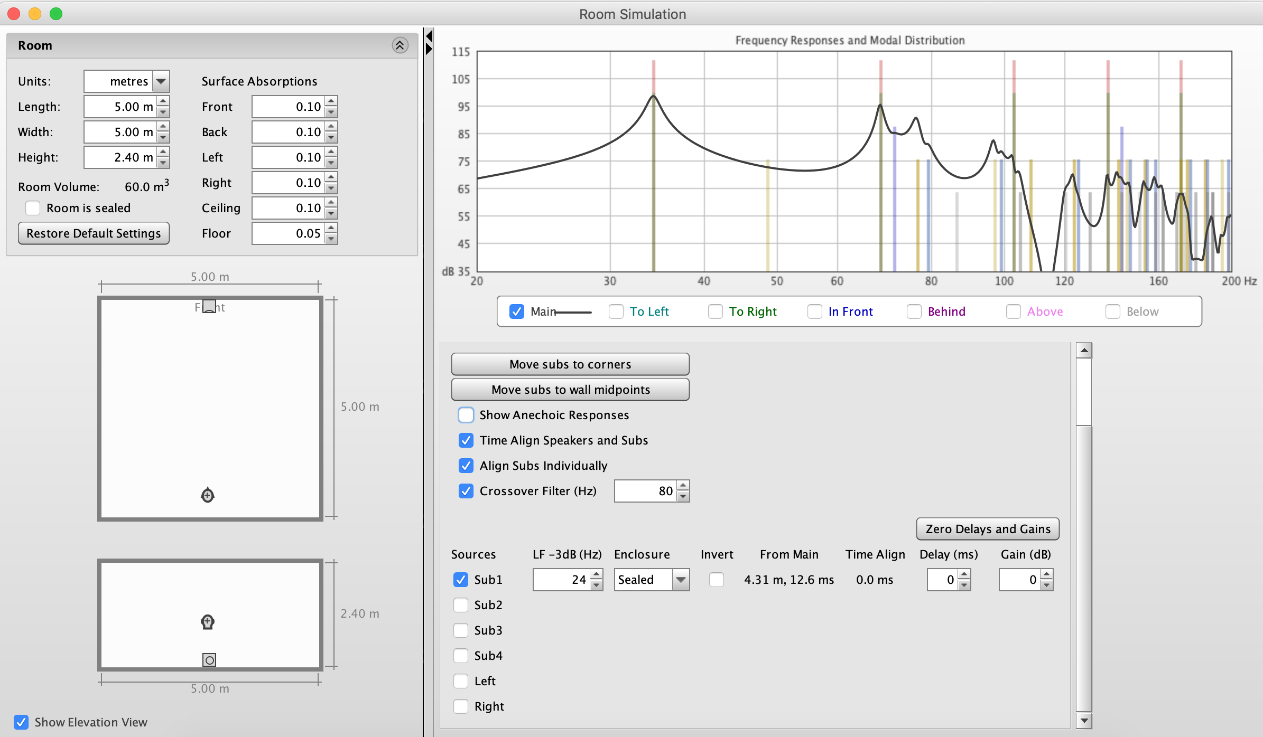Increase the Front surface absorption
The height and width of the screenshot is (737, 1263).
(x=331, y=101)
